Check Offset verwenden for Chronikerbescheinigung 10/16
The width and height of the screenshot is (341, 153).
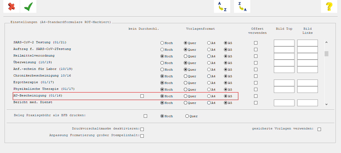point(256,76)
